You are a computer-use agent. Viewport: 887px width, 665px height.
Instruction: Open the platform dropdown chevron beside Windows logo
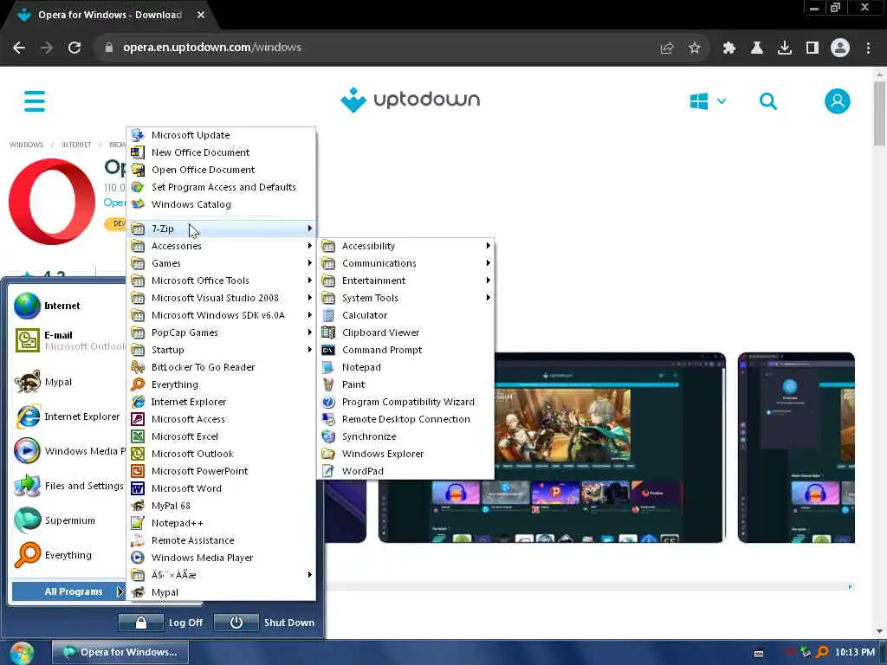[x=722, y=101]
